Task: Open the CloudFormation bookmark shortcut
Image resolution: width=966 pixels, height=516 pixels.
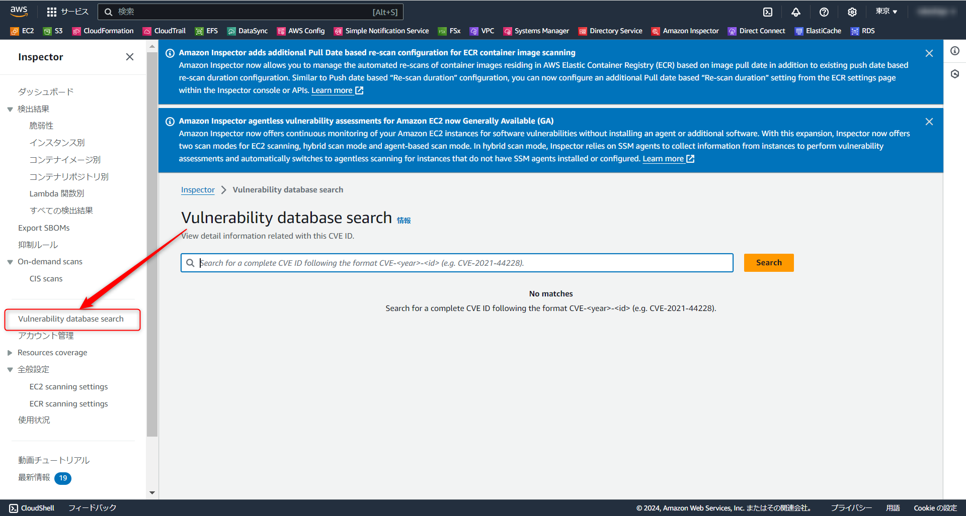Action: coord(103,31)
